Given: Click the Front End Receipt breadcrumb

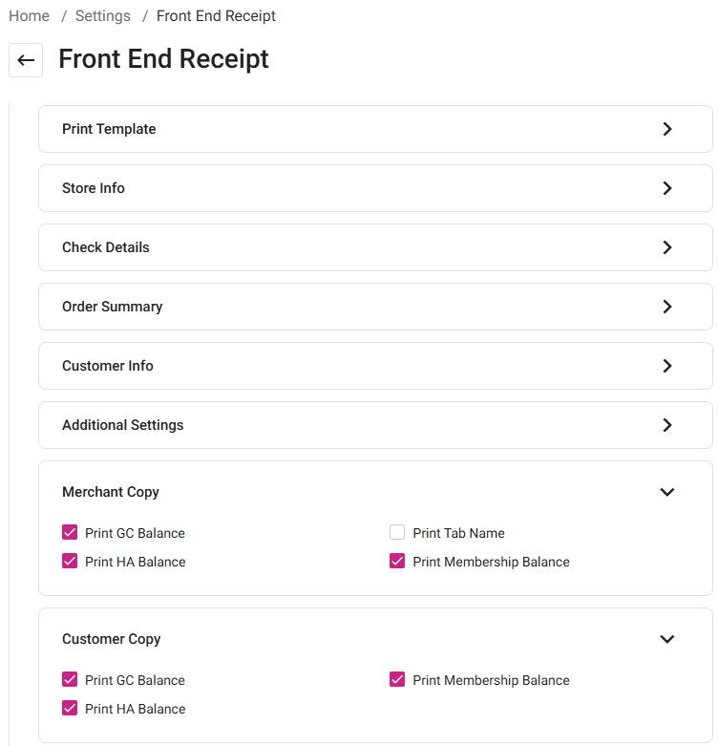Looking at the screenshot, I should tap(216, 16).
